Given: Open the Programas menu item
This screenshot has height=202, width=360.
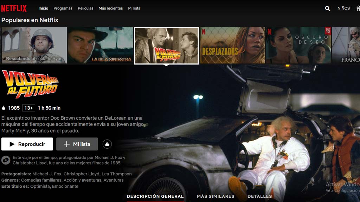Looking at the screenshot, I should click(63, 8).
